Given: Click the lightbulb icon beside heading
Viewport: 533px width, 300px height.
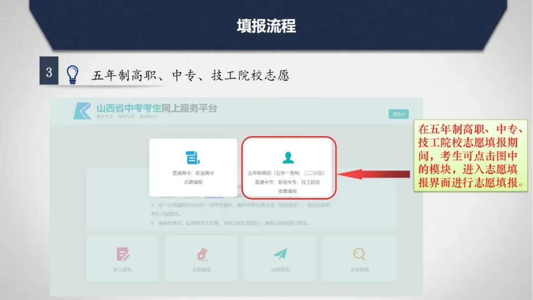Looking at the screenshot, I should tap(73, 74).
